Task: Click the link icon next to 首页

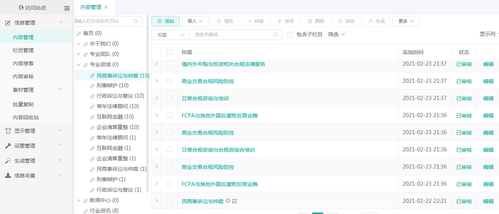Action: coord(79,34)
